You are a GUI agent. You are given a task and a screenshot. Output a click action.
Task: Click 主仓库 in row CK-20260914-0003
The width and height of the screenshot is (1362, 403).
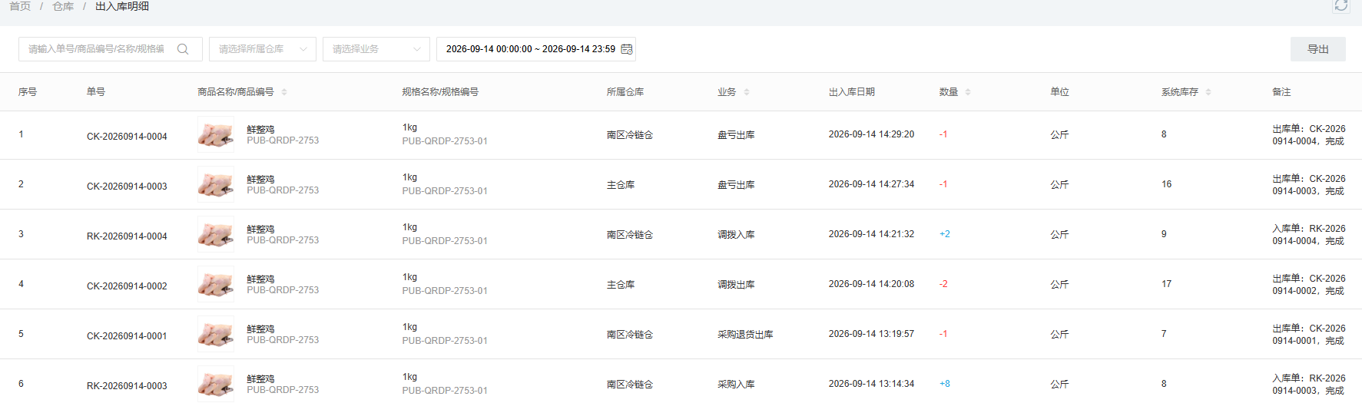click(621, 185)
